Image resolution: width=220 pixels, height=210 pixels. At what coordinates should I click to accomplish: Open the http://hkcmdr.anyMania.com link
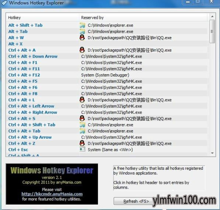click(x=52, y=194)
